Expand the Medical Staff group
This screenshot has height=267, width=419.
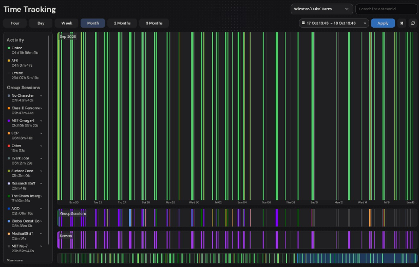click(41, 234)
